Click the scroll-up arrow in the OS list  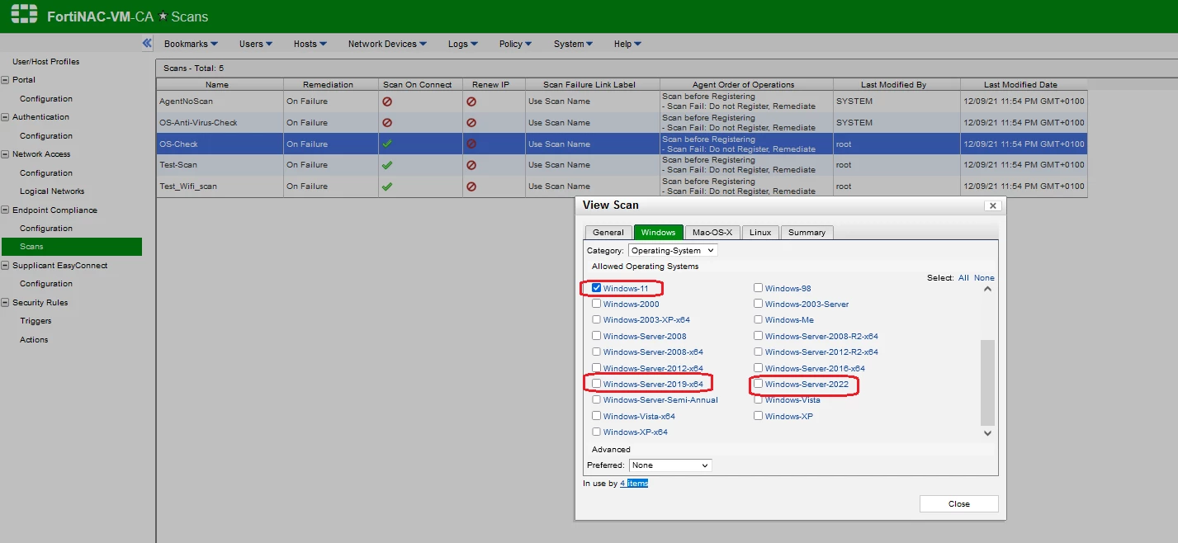pyautogui.click(x=987, y=290)
